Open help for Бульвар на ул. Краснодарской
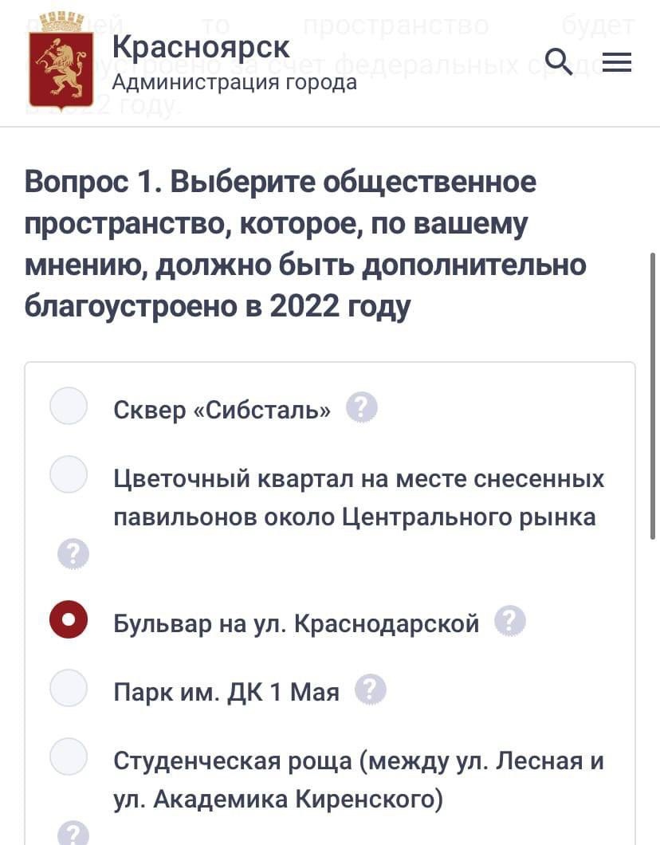This screenshot has height=845, width=660. tap(510, 621)
